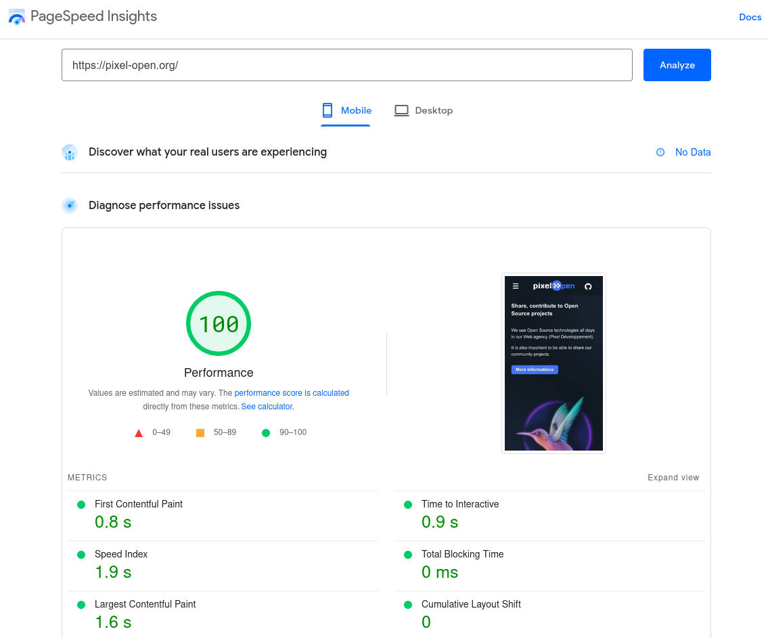Click the green circle 90–100 legend icon
The height and width of the screenshot is (638, 768).
pyautogui.click(x=266, y=433)
